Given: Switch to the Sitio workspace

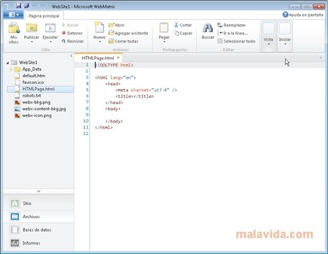Looking at the screenshot, I should (39, 203).
